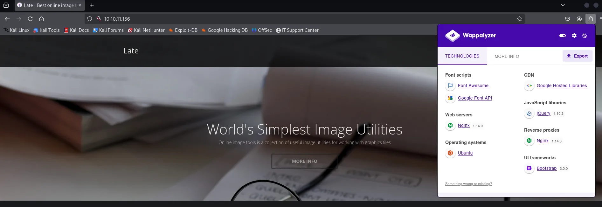This screenshot has width=602, height=207.
Task: Click the Wappalyzer logo
Action: (x=471, y=36)
